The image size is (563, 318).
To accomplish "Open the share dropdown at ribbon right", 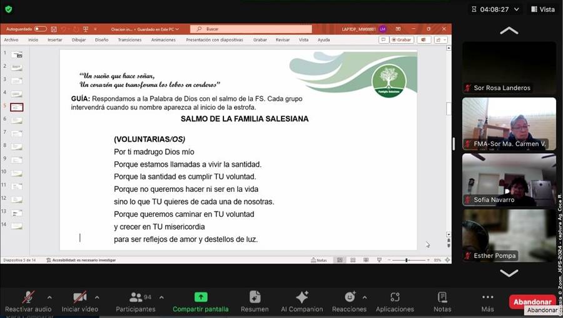I will click(x=441, y=40).
